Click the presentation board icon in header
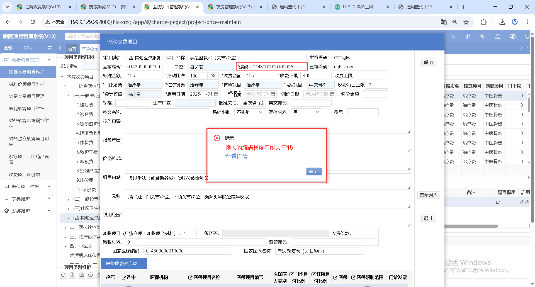 pos(467,36)
